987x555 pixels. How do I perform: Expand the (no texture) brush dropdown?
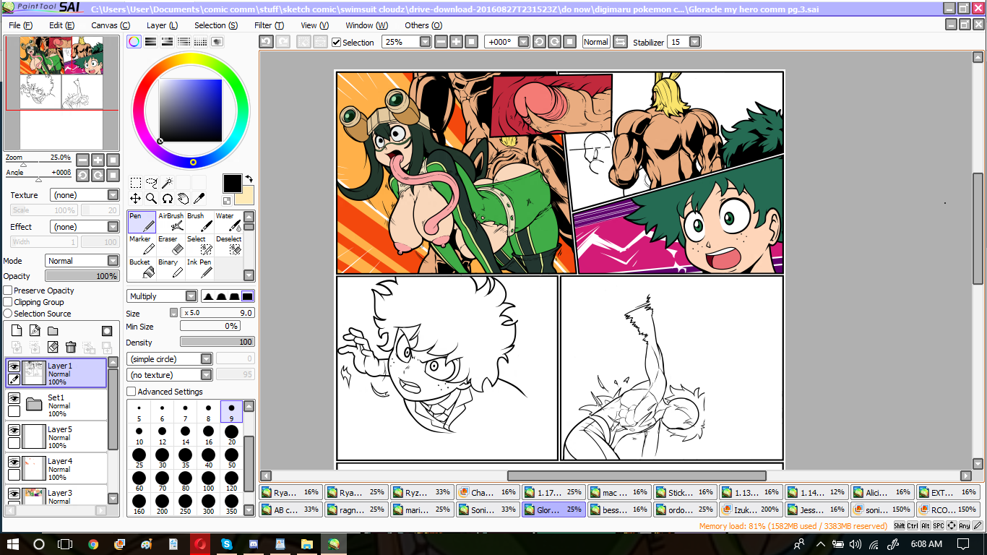[x=169, y=375]
